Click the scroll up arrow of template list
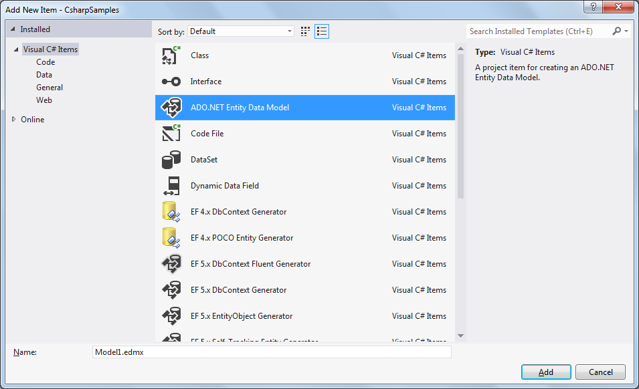639x389 pixels. tap(461, 49)
